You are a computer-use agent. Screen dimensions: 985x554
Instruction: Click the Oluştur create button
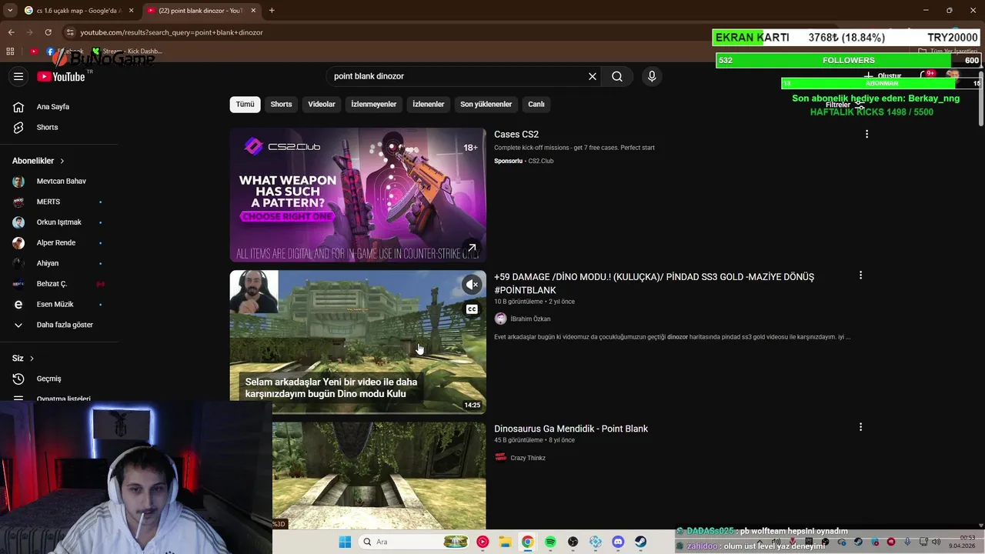coord(882,76)
